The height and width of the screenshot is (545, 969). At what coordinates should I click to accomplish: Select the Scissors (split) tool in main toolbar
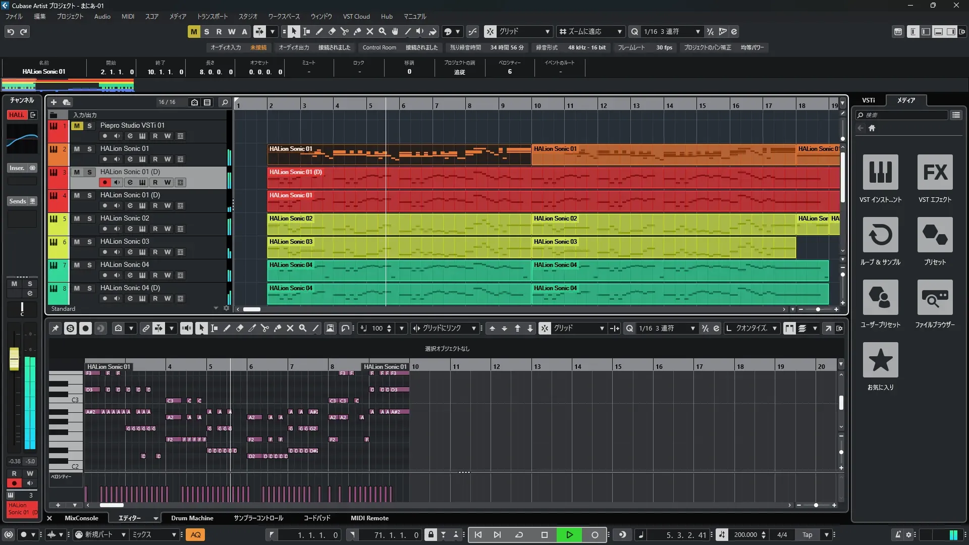pos(344,32)
